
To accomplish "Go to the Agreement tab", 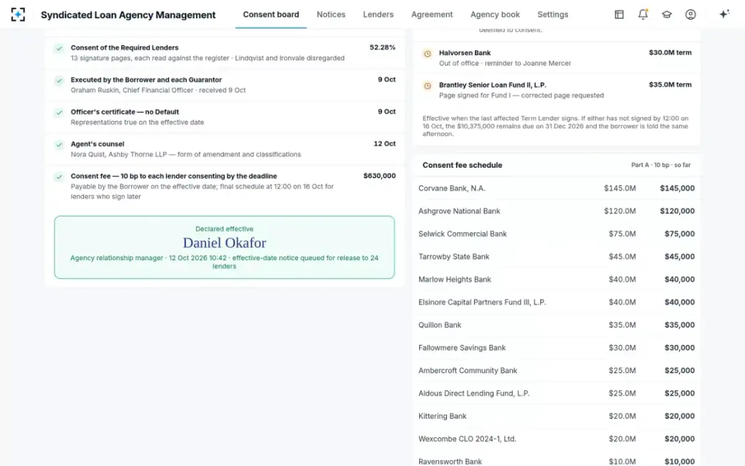I will pyautogui.click(x=432, y=14).
